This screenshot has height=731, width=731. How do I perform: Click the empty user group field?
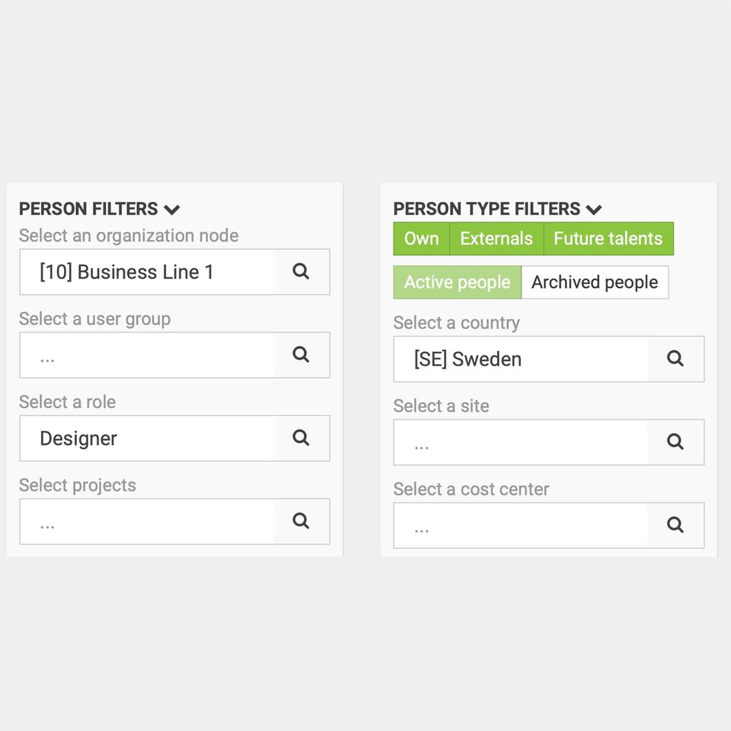[146, 355]
